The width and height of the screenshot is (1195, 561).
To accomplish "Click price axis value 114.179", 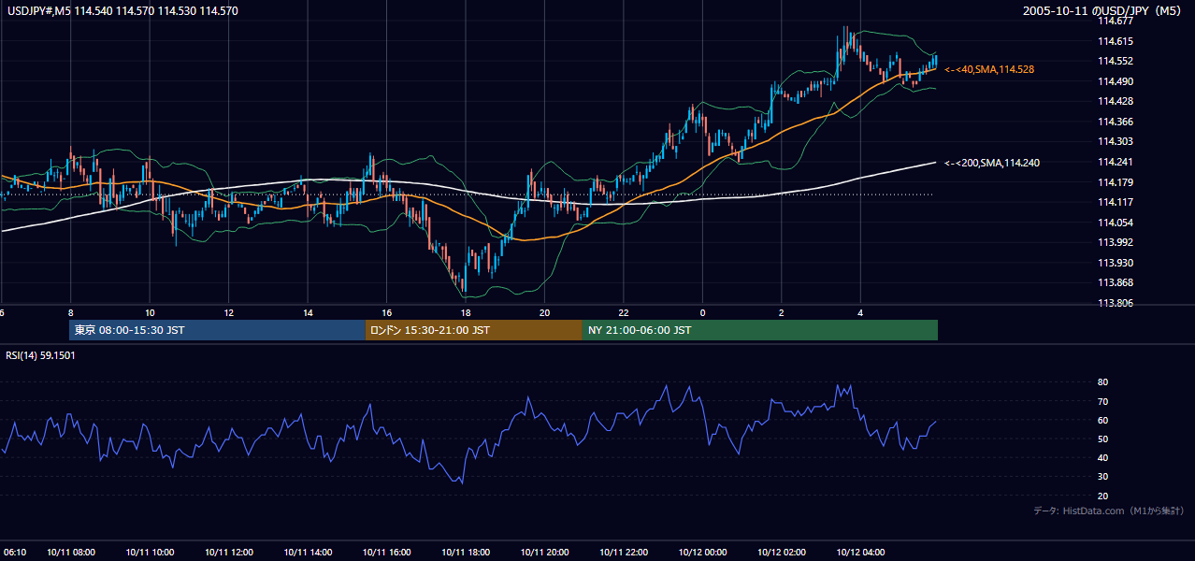I will coord(1116,182).
